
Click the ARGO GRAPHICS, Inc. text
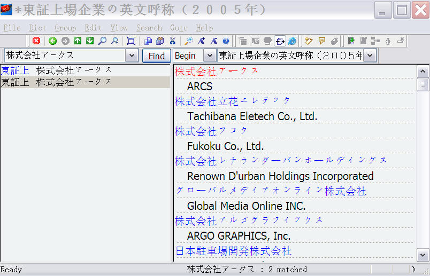pyautogui.click(x=239, y=236)
